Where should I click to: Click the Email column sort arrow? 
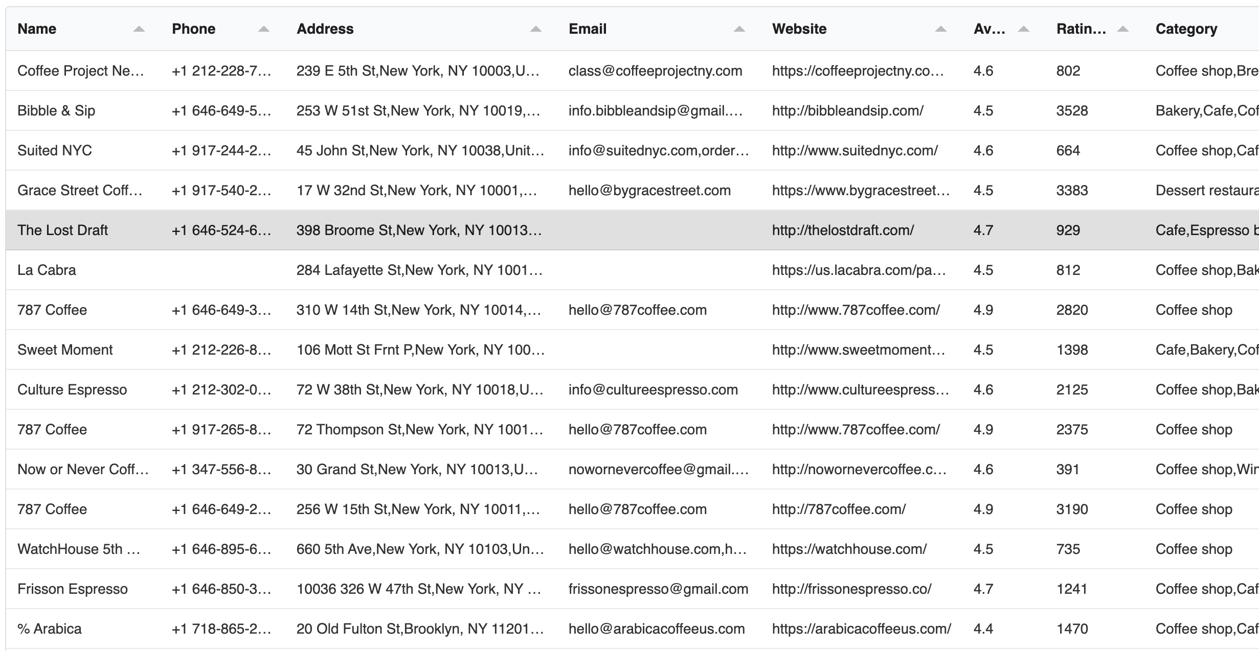pos(739,29)
